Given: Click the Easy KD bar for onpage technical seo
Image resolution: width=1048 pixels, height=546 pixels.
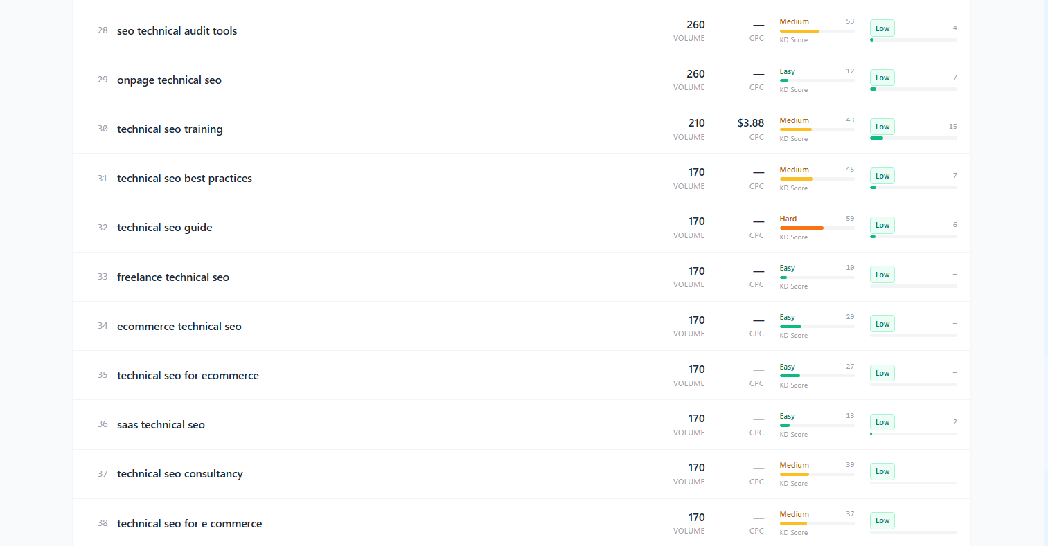Looking at the screenshot, I should pos(817,80).
